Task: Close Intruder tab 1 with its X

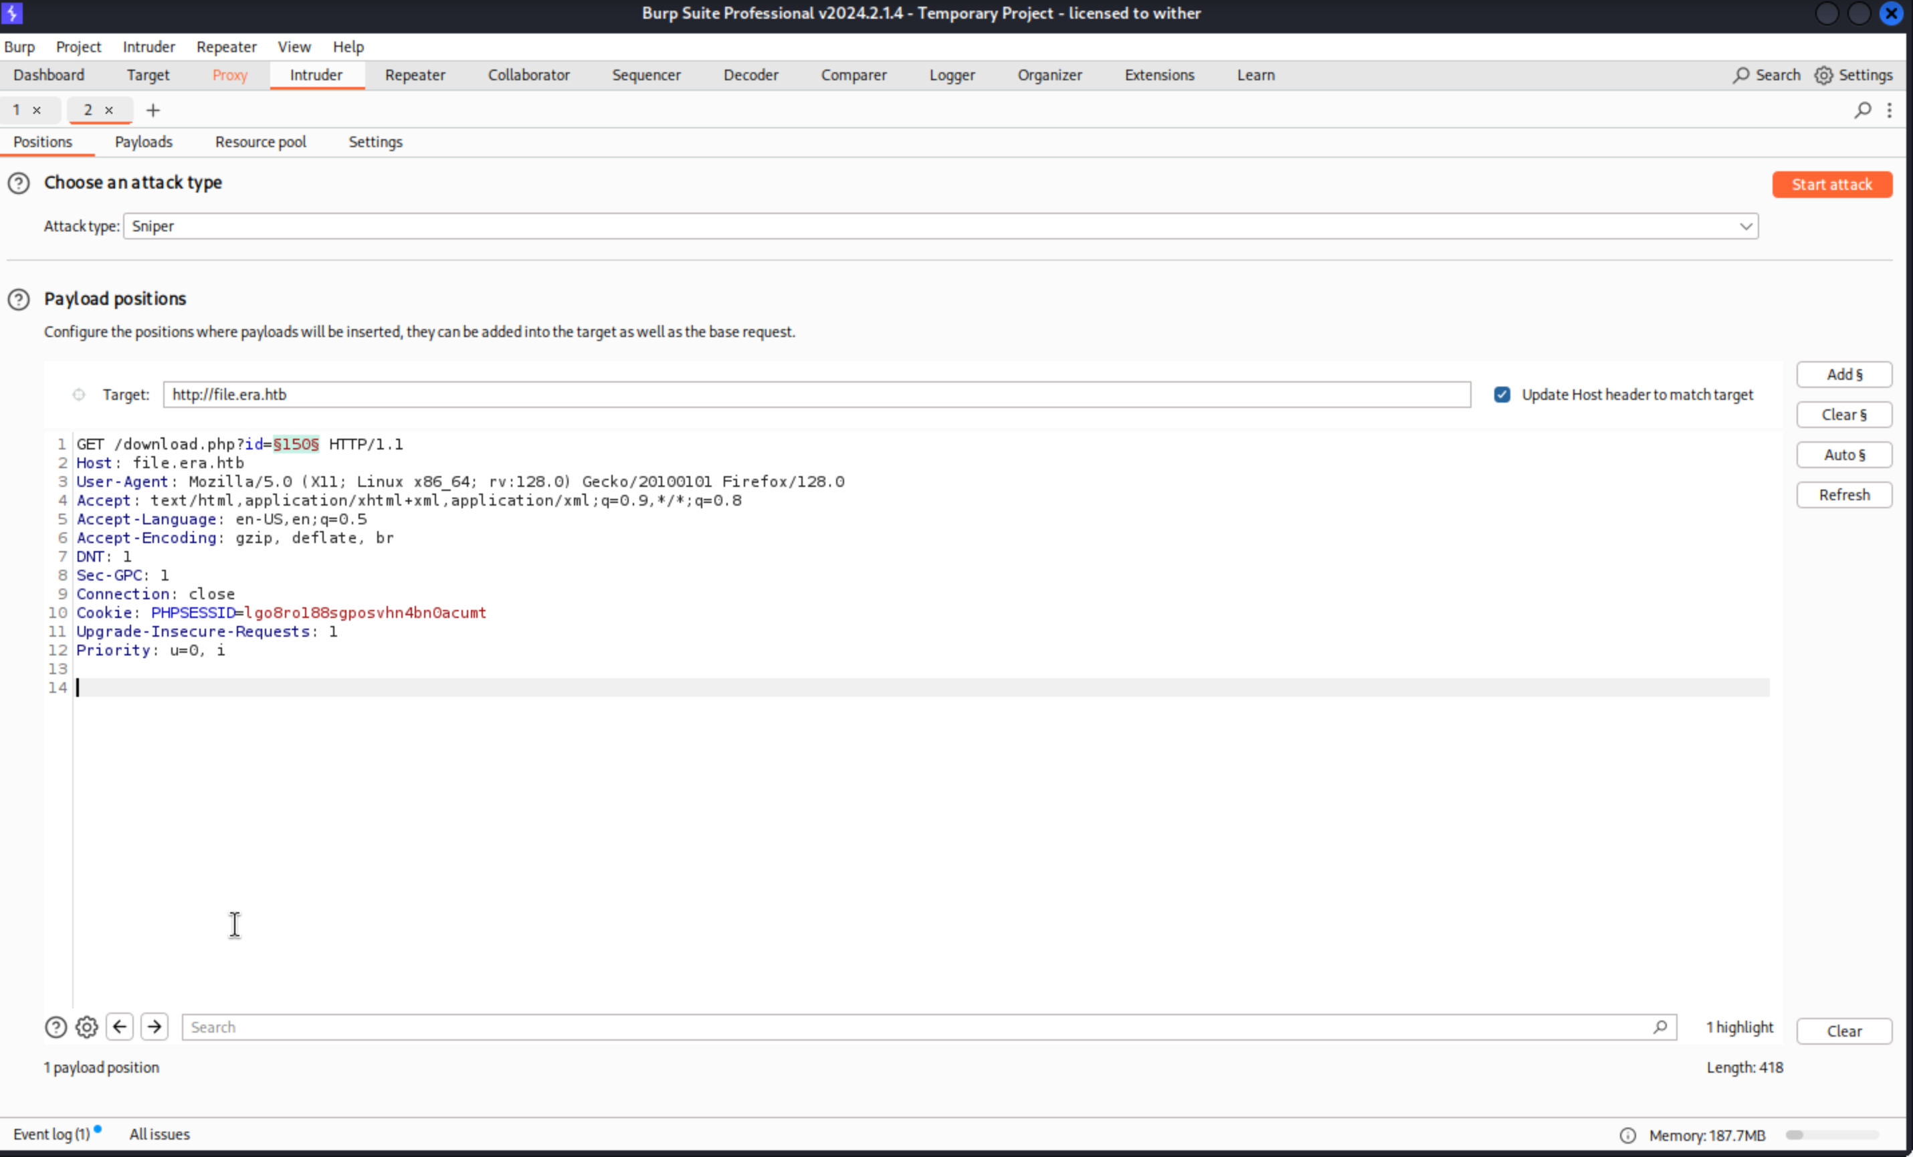Action: (x=37, y=110)
